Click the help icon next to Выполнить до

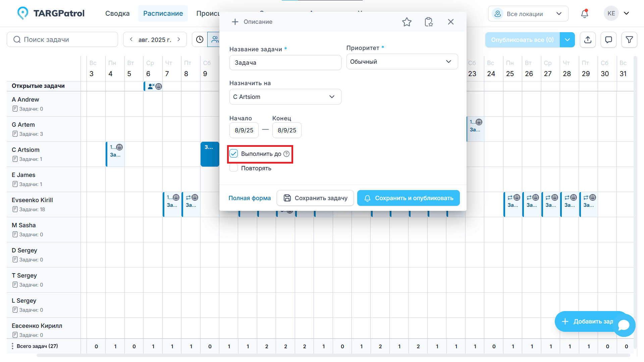pyautogui.click(x=286, y=154)
